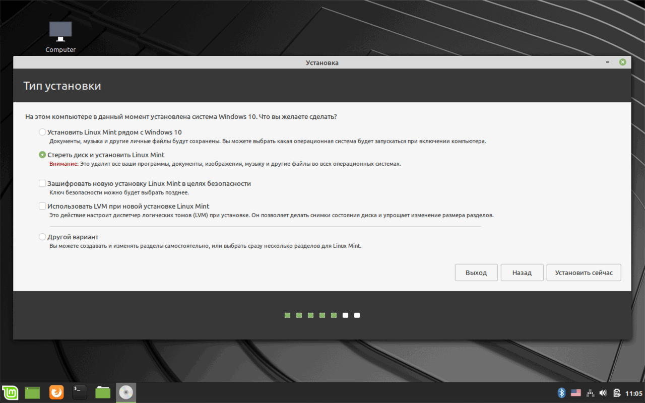The image size is (645, 403).
Task: Click the red 'Внимание' warning line
Action: [225, 164]
